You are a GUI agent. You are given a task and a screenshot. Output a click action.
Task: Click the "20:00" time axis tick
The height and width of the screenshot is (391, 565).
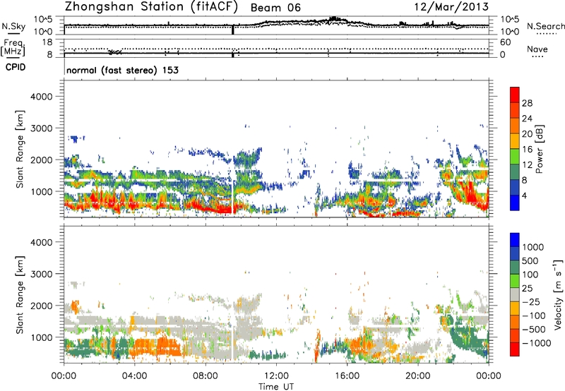(417, 376)
